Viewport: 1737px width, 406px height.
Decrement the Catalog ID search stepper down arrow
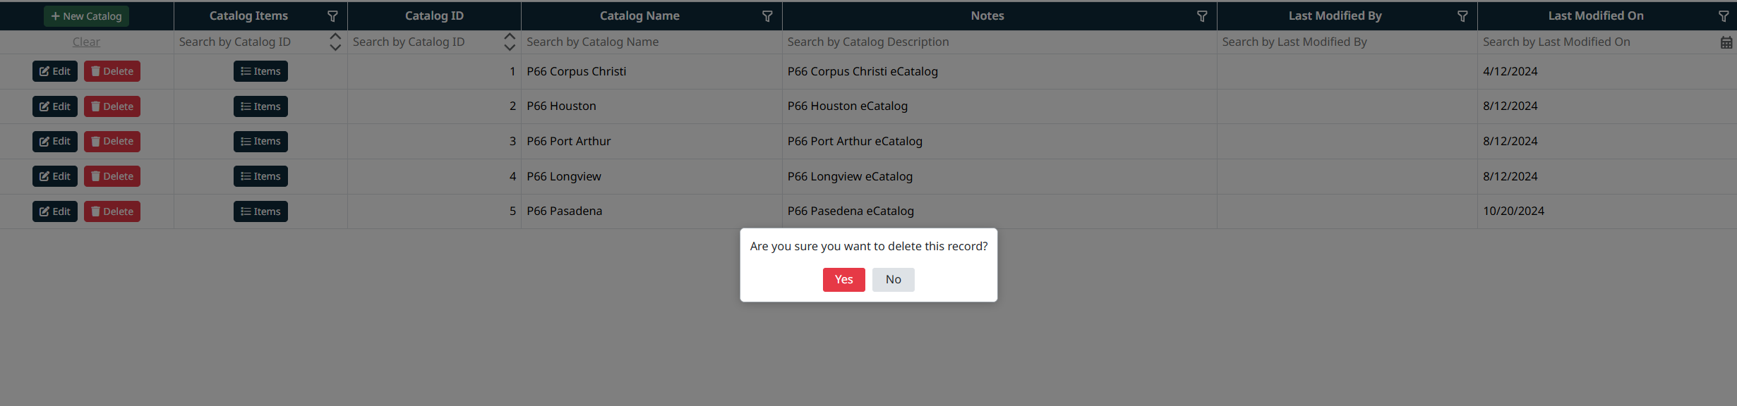[510, 47]
